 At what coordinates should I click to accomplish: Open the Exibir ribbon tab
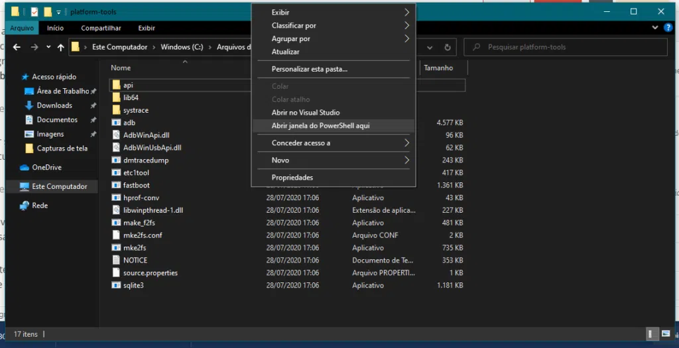coord(147,28)
